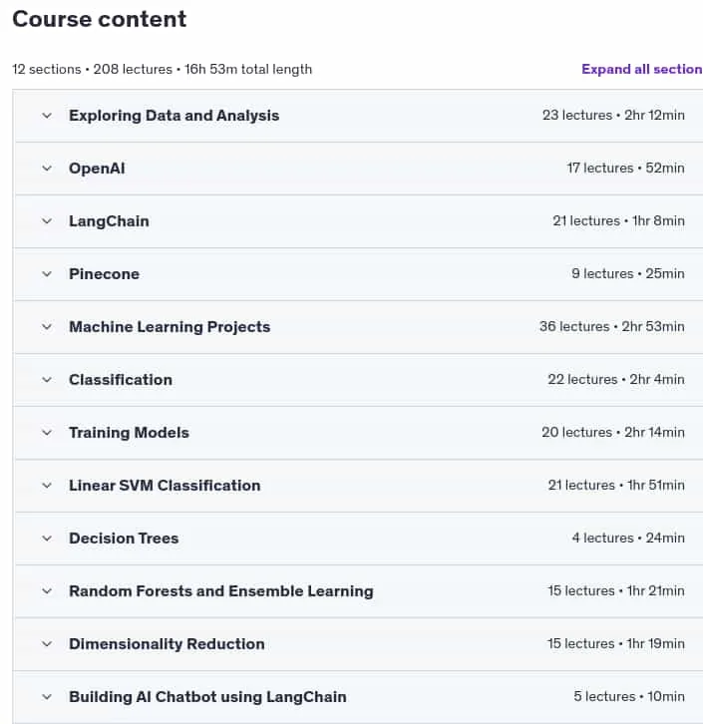Click the Training Models section title
The image size is (703, 724).
[x=129, y=433]
